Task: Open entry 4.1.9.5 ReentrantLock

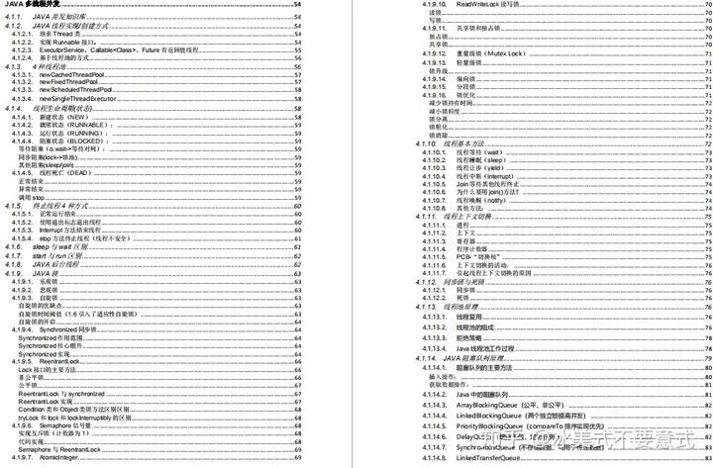Action: tap(156, 361)
